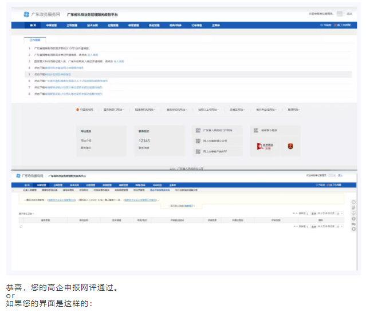366x313 pixels.
Task: Click the 单位名称 column header
Action: pos(84,220)
